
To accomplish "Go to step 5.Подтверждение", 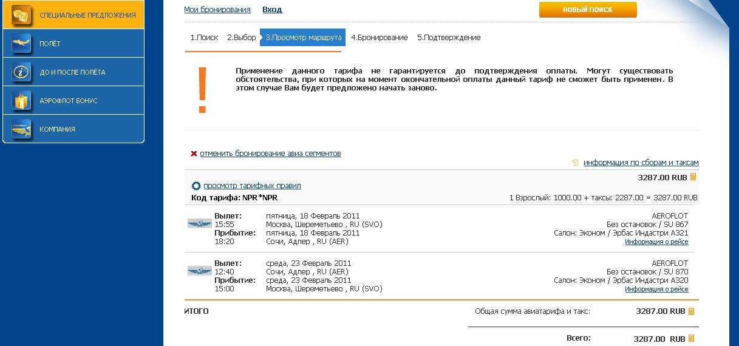I will pos(449,38).
